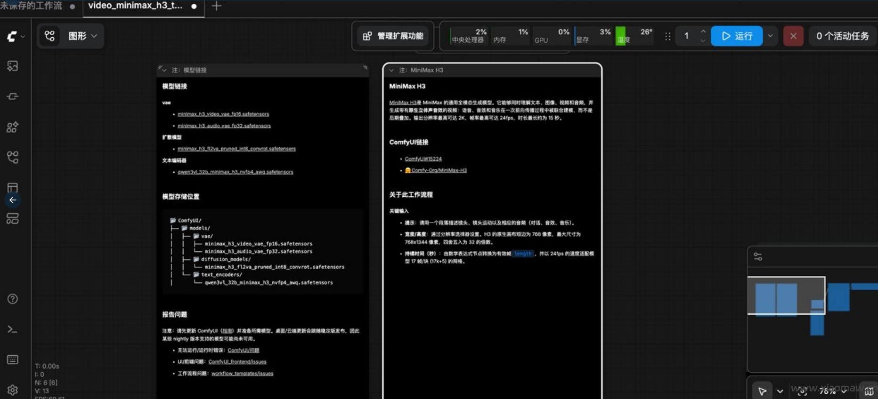Open the MiniMax H3 intro link
This screenshot has width=878, height=399.
[x=403, y=103]
